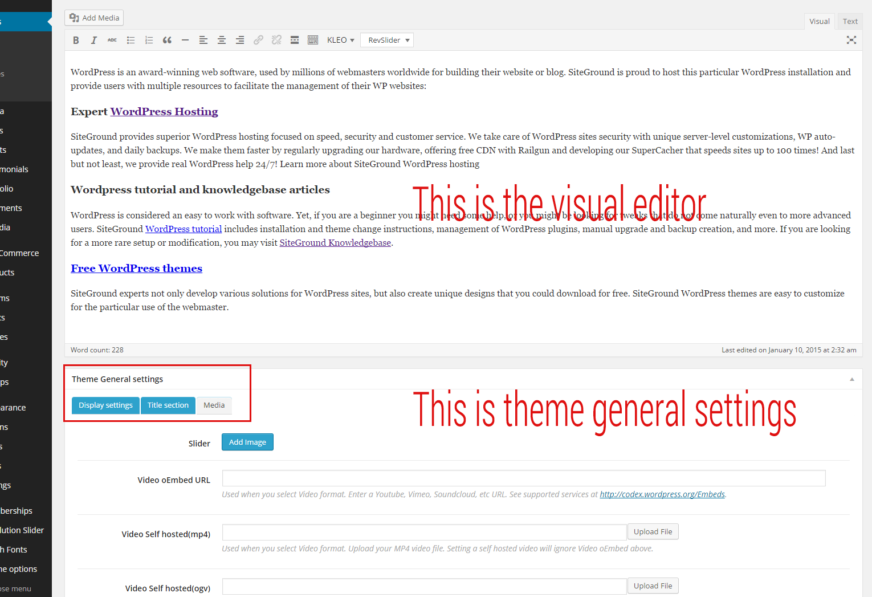The height and width of the screenshot is (597, 872).
Task: Insert a numbered list
Action: pos(149,40)
